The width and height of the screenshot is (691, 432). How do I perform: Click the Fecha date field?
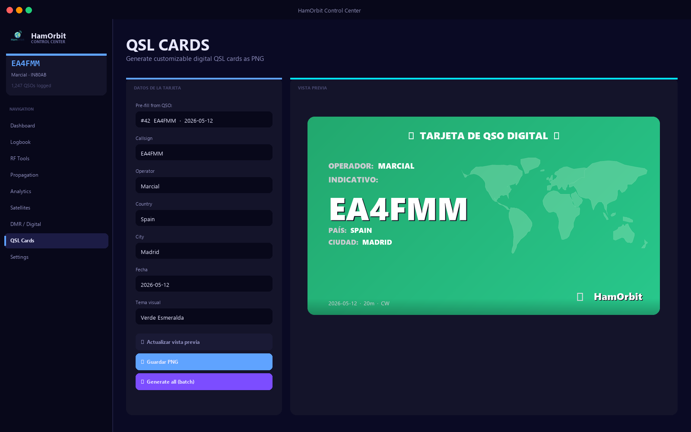[x=204, y=284]
